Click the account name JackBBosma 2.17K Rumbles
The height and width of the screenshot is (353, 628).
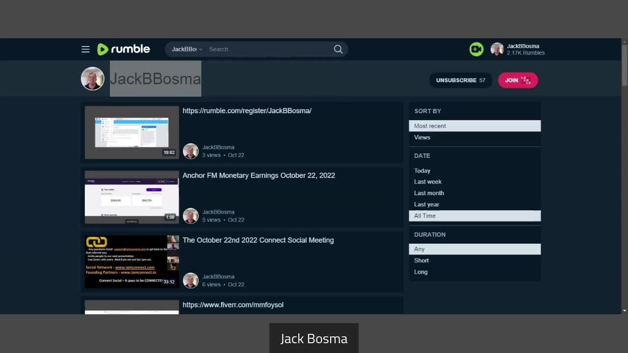pos(525,49)
